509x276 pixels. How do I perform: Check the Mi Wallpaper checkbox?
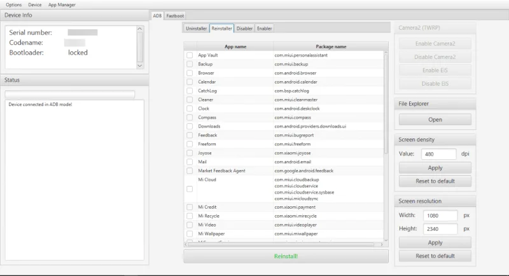(190, 233)
